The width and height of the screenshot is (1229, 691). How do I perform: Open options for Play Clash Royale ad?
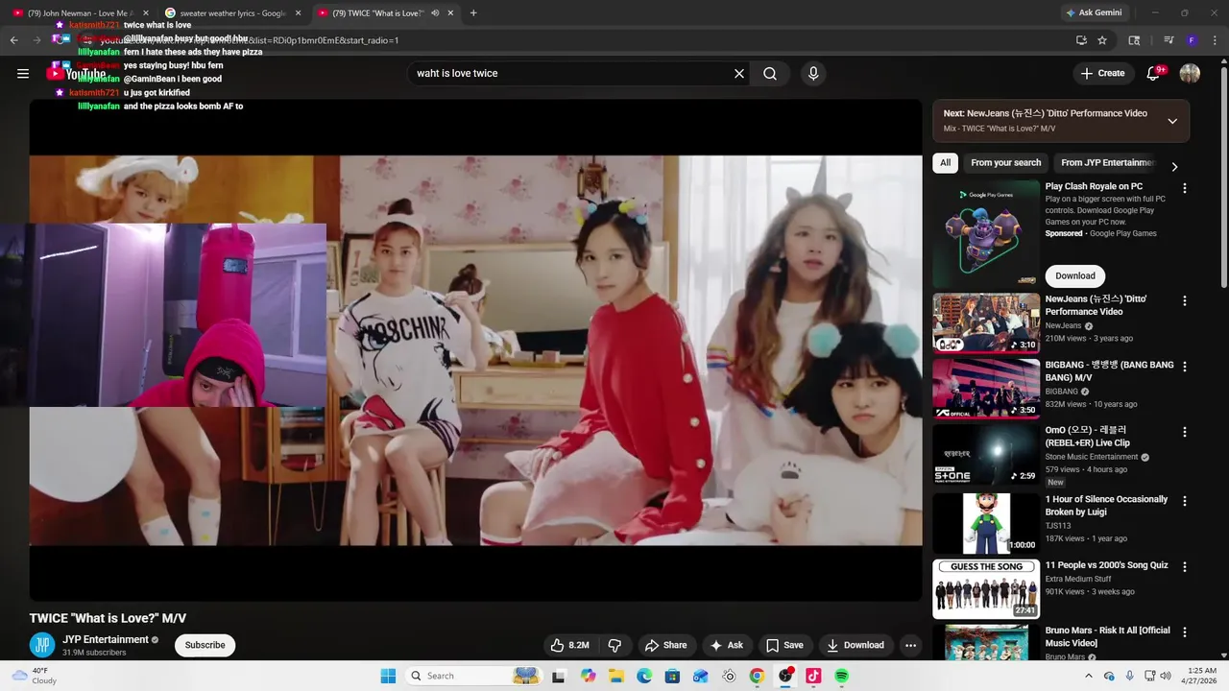1185,189
